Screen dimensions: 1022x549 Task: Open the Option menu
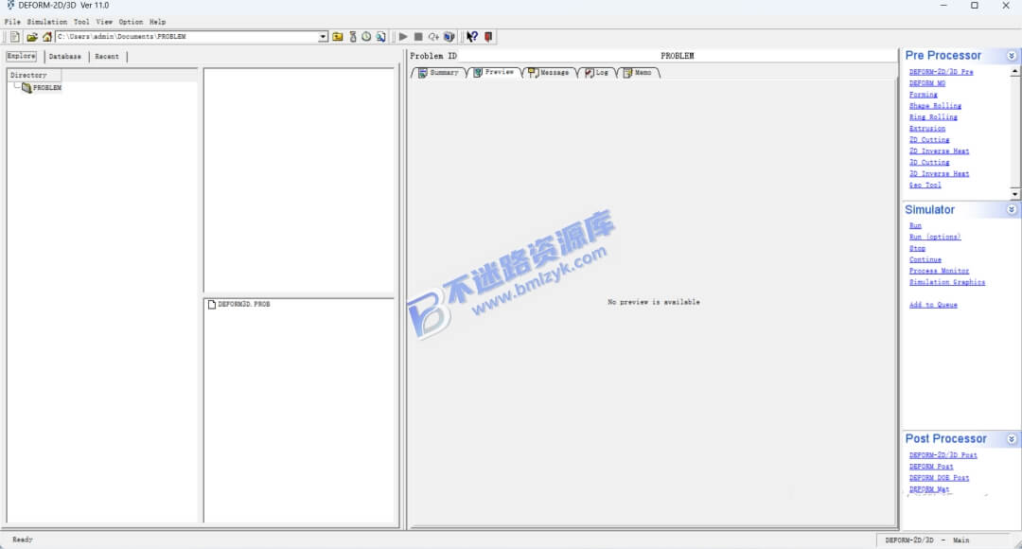131,22
